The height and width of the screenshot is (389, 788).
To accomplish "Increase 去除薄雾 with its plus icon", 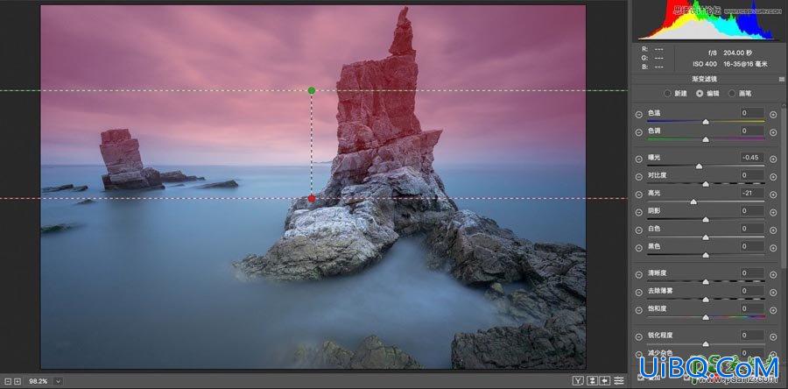I will [773, 292].
